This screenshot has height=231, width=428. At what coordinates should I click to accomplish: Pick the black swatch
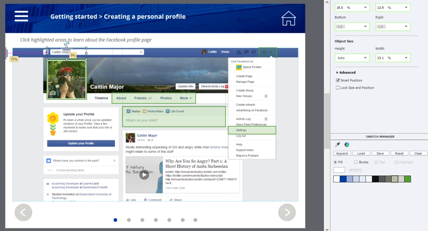coord(375,179)
